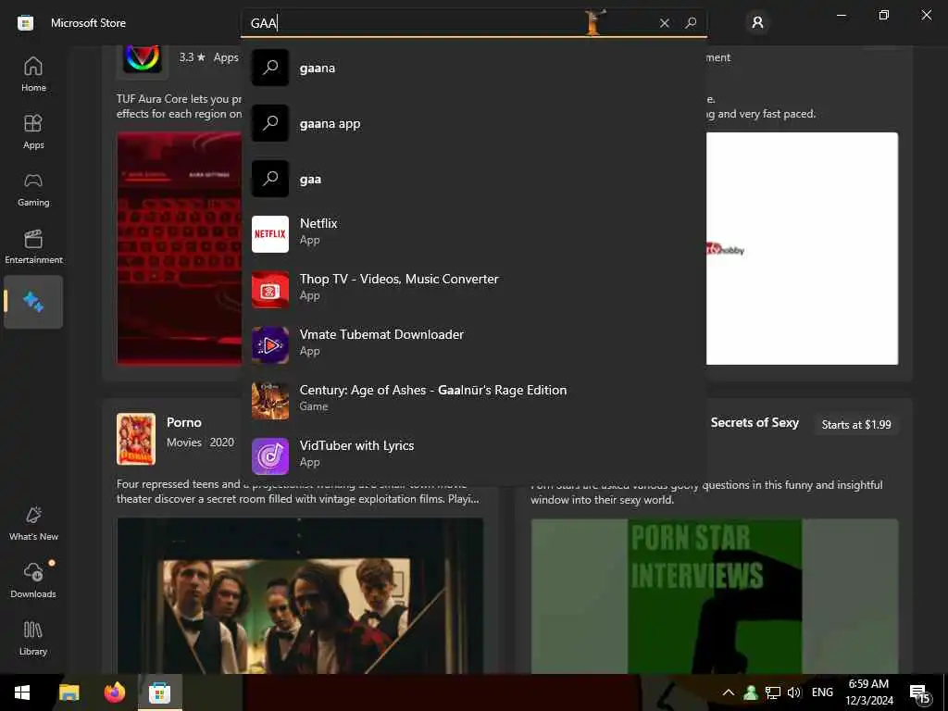Select the AI Hub sparkle icon in sidebar
Image resolution: width=948 pixels, height=711 pixels.
click(x=33, y=302)
